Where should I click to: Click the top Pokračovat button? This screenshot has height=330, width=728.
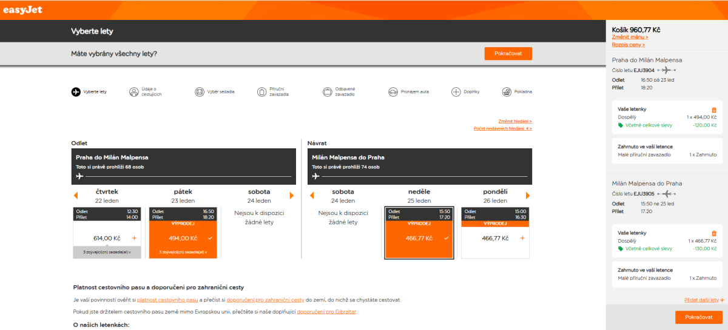click(508, 53)
